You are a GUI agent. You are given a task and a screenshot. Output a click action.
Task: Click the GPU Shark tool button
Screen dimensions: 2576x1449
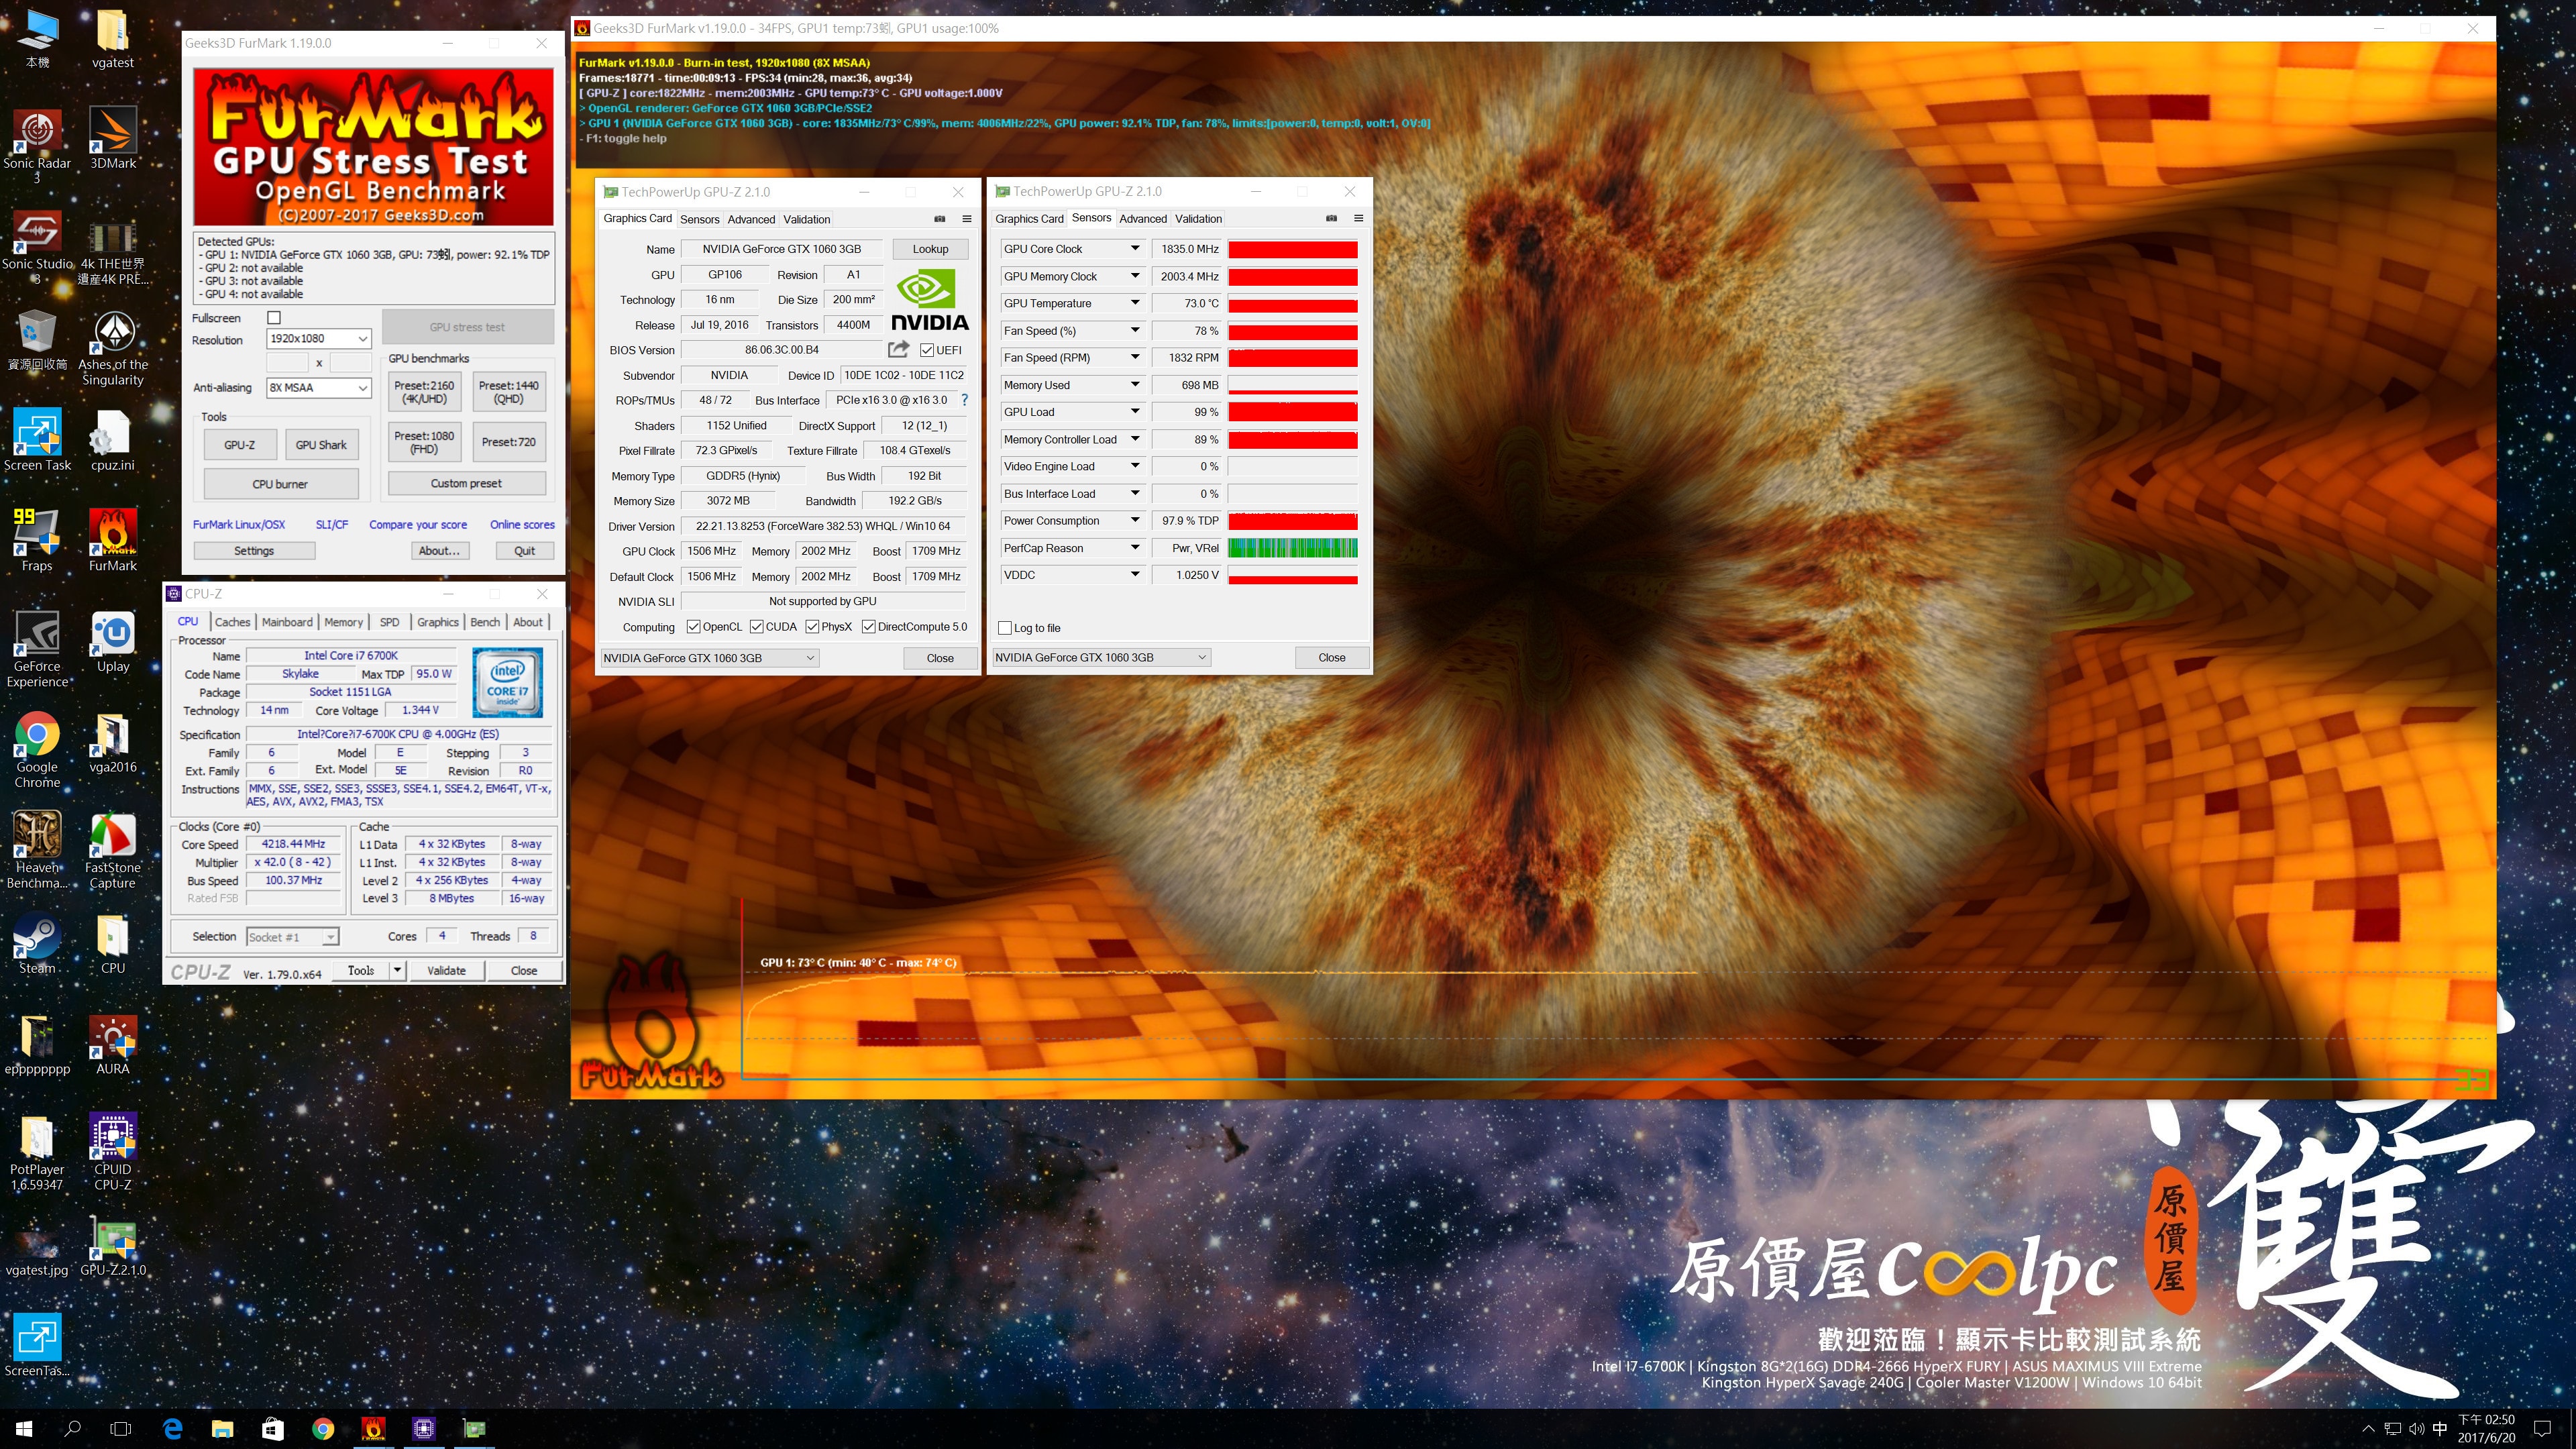321,445
